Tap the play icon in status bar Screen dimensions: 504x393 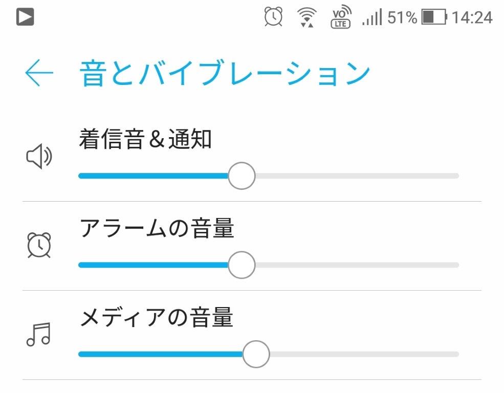pos(25,18)
